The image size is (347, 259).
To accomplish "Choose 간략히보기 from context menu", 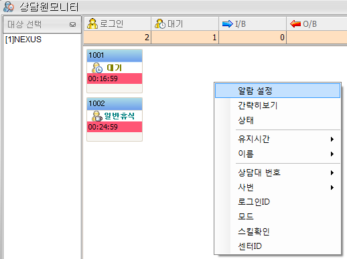I will 277,105.
